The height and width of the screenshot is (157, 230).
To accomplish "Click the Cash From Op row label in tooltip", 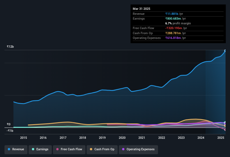I will coord(143,33).
